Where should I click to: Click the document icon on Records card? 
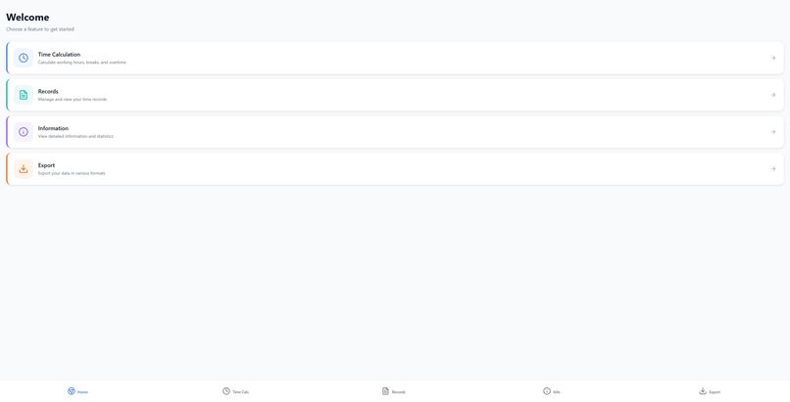[x=24, y=95]
